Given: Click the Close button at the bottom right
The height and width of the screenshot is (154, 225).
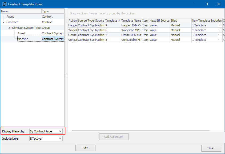Looking at the screenshot, I should pos(211,148).
